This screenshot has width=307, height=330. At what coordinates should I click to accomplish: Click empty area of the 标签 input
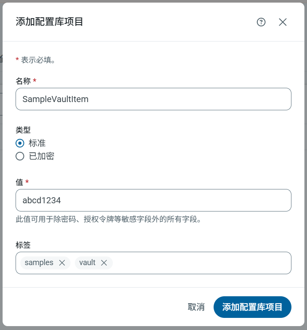199,263
